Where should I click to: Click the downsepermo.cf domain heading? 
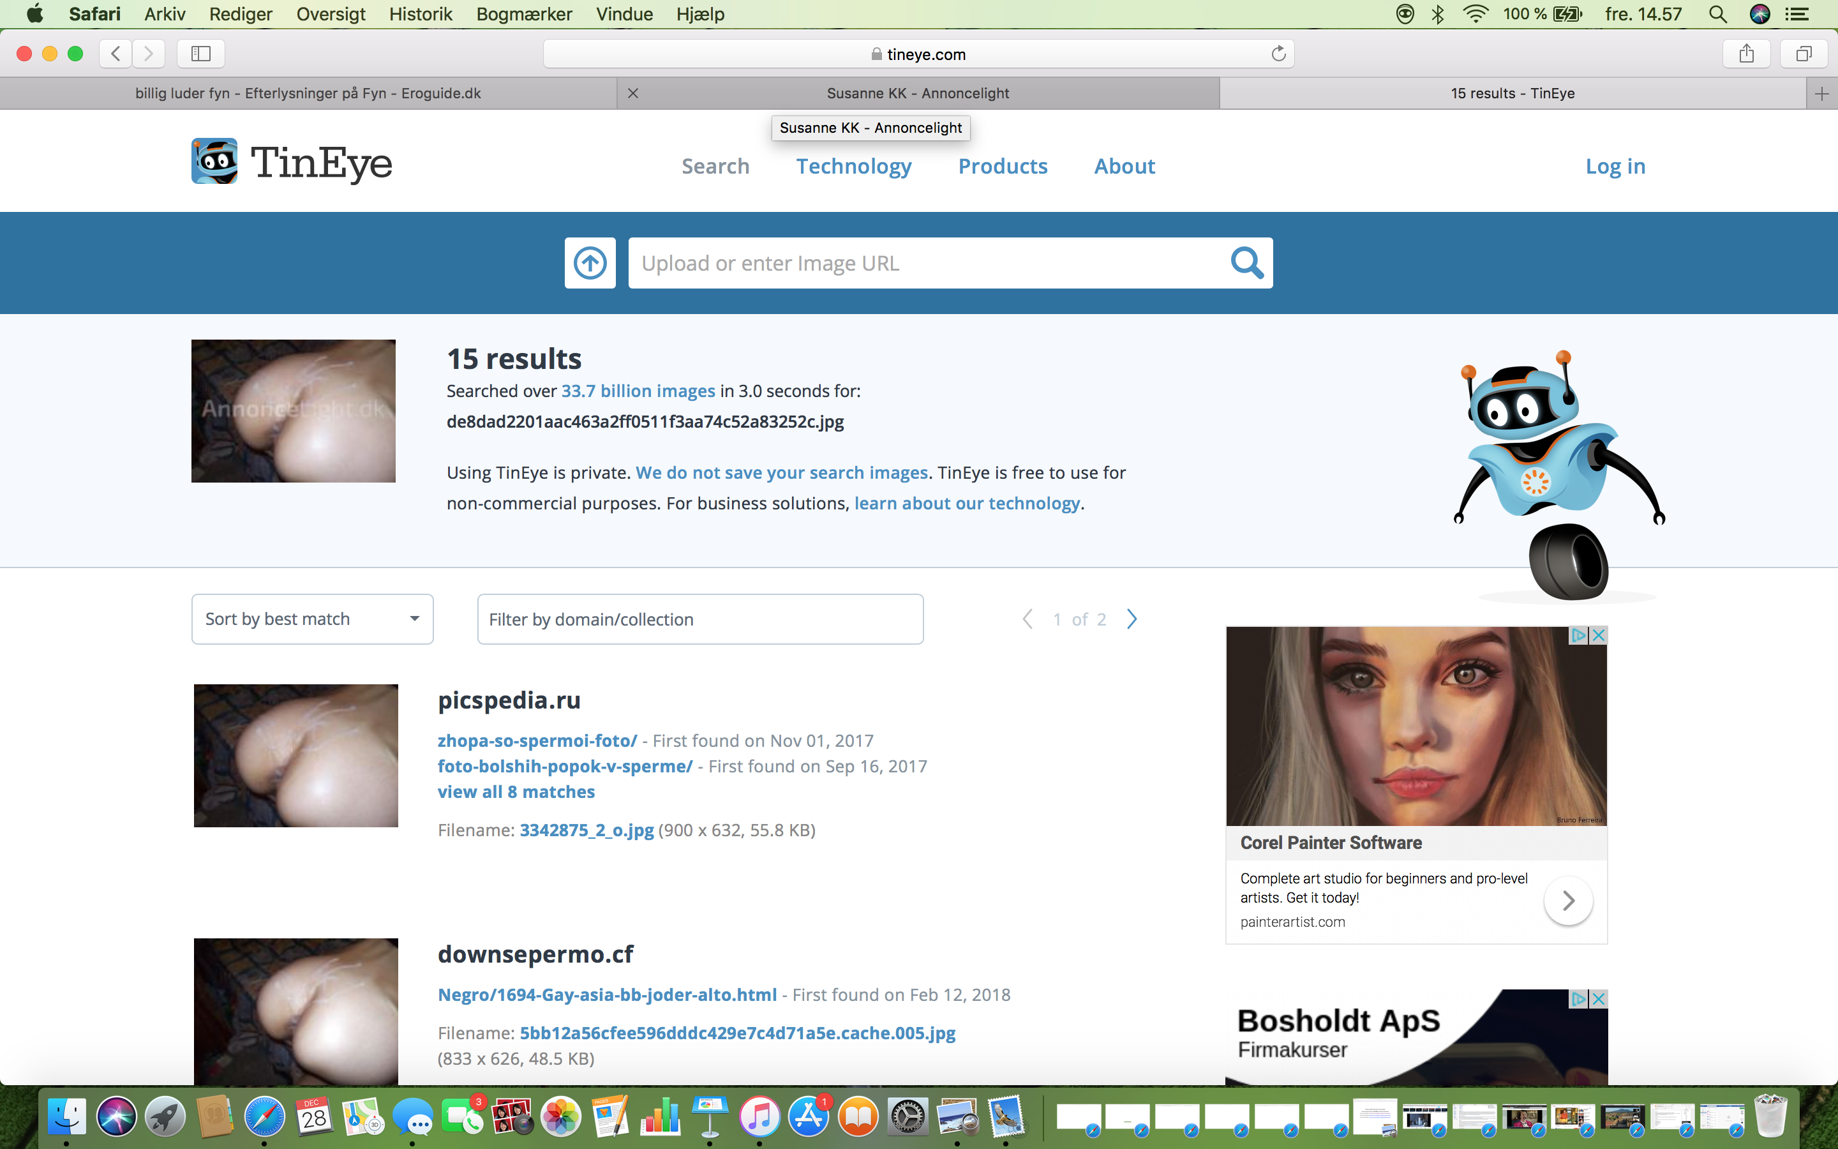point(535,954)
